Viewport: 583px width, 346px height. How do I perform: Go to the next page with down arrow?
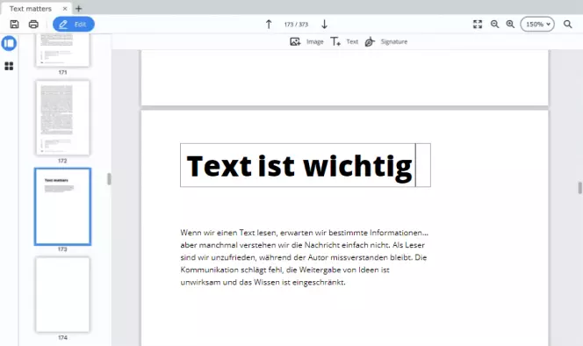[324, 25]
